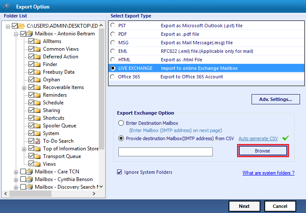This screenshot has height=213, width=306.
Task: Open the What are system folders link
Action: click(269, 173)
